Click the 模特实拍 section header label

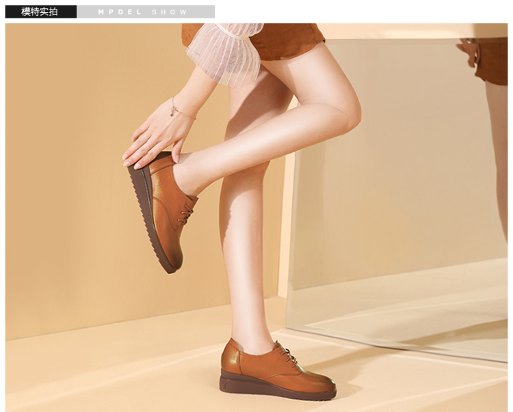tap(40, 12)
